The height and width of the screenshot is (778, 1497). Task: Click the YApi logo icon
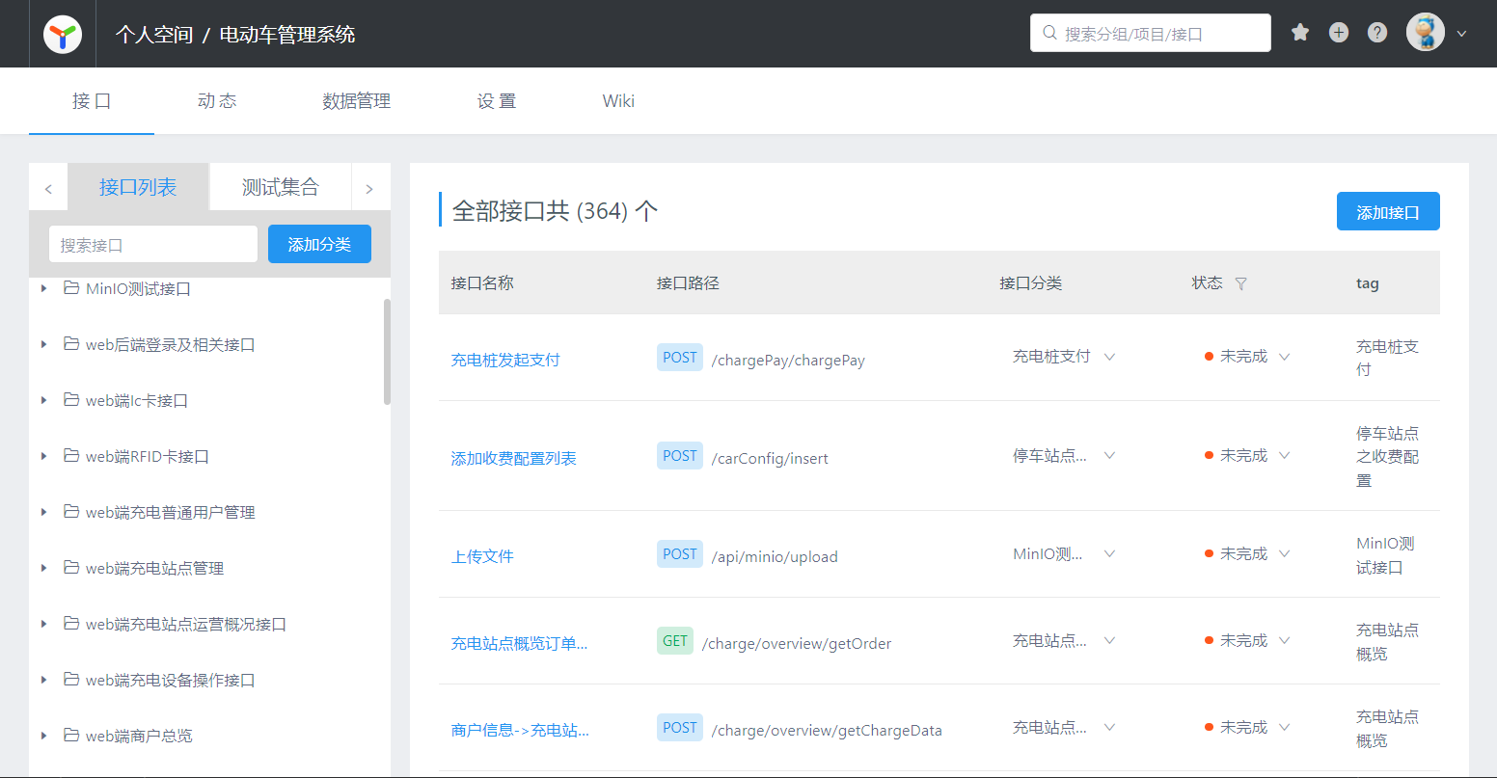point(63,35)
